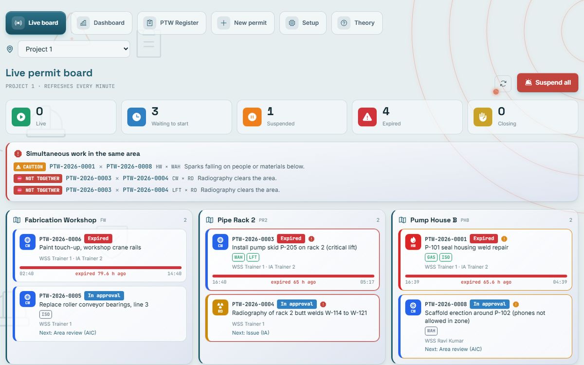Open the PTW-2026-0008 scaffold erection card
This screenshot has width=584, height=365.
[x=485, y=326]
